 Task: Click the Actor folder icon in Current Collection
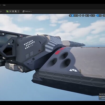[100, 96]
